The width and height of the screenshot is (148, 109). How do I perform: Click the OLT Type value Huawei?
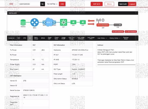coord(78,69)
